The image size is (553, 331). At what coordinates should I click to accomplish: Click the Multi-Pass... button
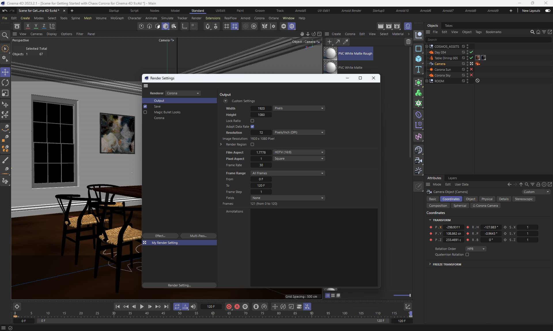(x=198, y=236)
